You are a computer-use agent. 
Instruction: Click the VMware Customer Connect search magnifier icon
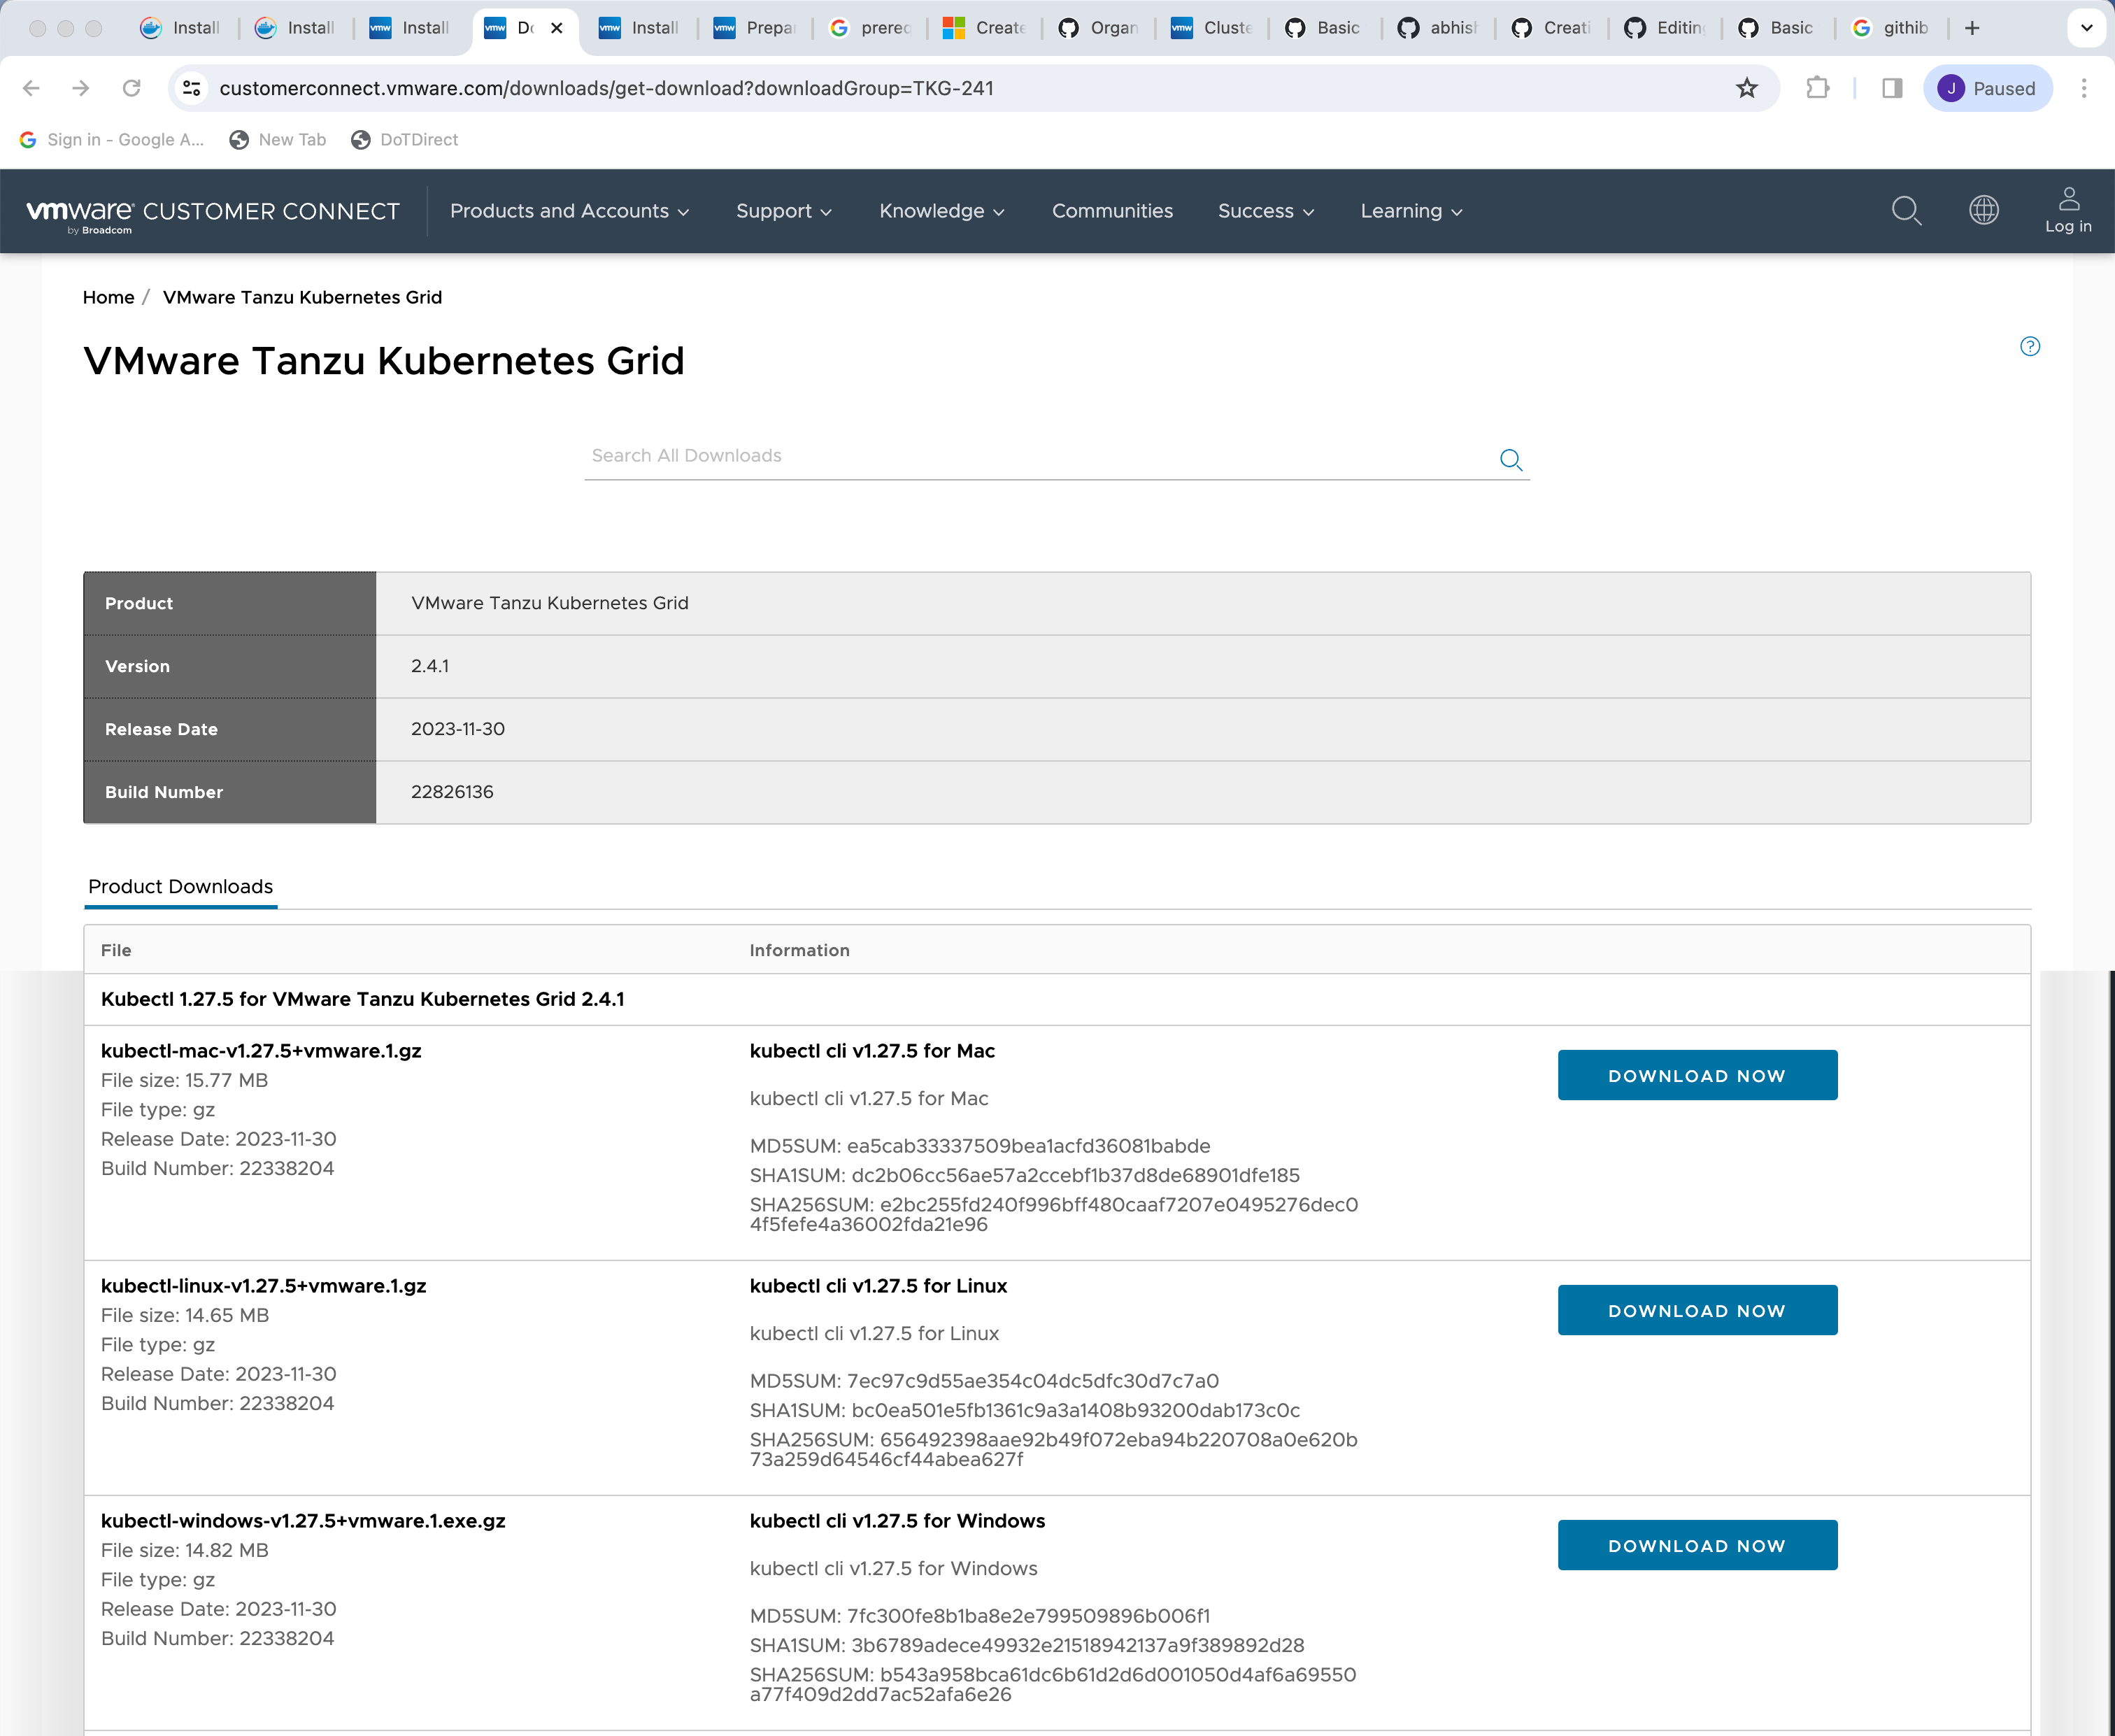(x=1906, y=211)
